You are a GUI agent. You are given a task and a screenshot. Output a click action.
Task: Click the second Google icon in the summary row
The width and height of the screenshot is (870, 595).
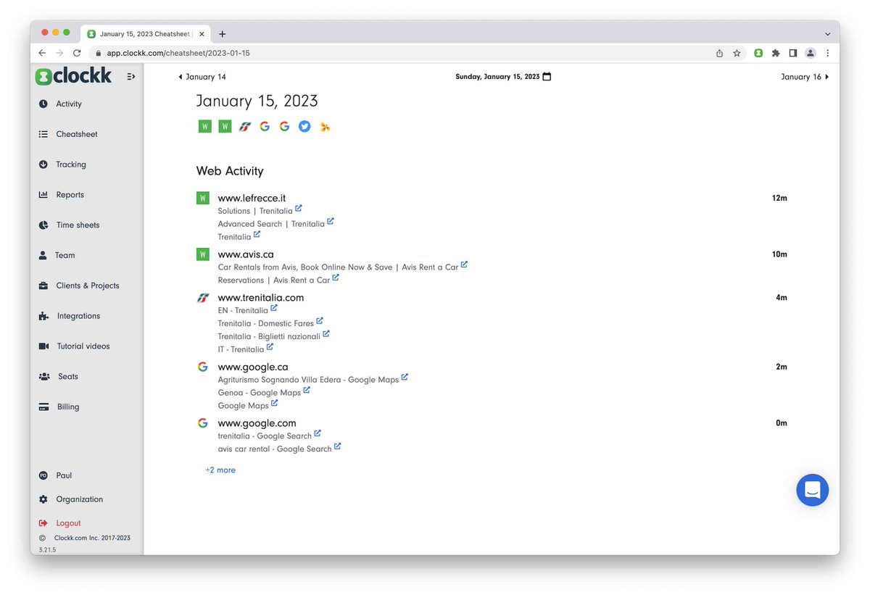(x=284, y=127)
